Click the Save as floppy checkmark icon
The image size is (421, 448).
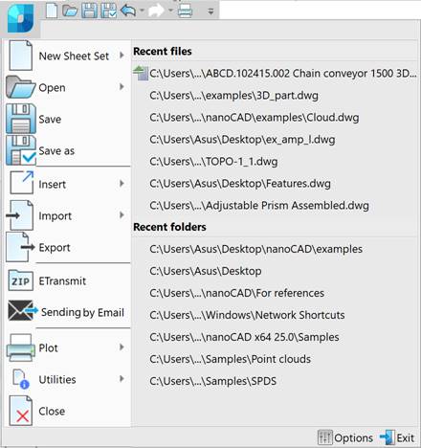[21, 150]
